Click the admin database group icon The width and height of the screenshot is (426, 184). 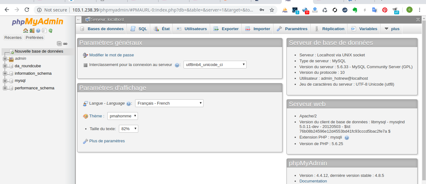[11, 59]
